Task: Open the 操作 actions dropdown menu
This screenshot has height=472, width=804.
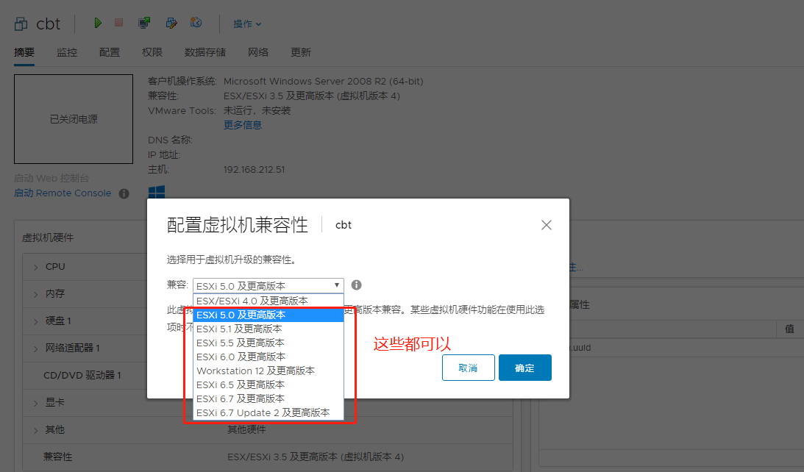Action: tap(247, 24)
